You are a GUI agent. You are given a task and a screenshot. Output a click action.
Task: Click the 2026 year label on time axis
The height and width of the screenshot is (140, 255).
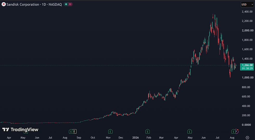click(136, 138)
